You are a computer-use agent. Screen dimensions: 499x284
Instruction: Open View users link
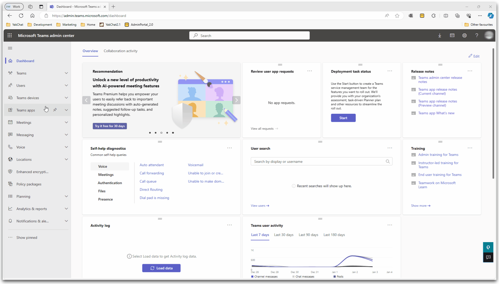point(260,206)
